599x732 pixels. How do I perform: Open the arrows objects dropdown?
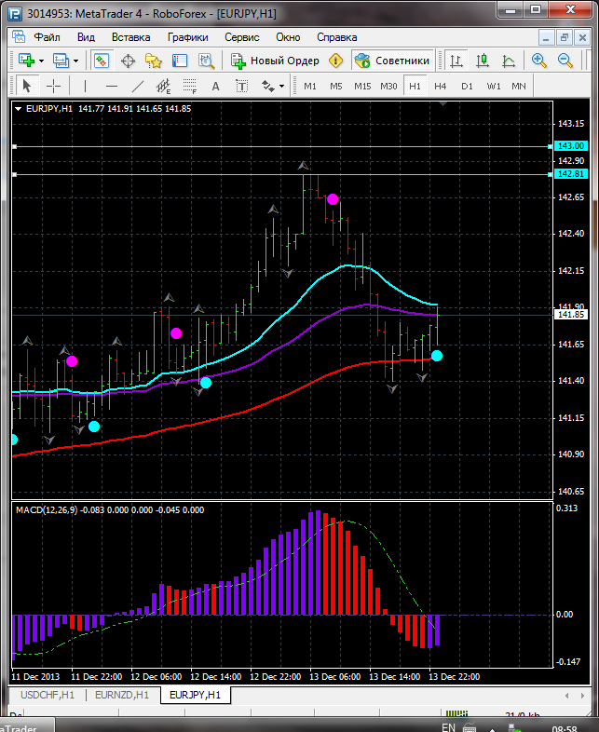coord(281,87)
